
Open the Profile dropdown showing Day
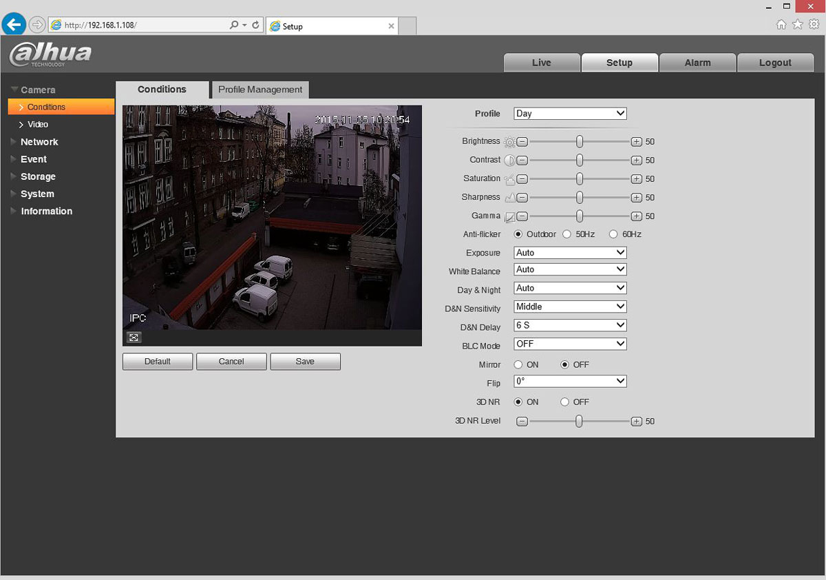tap(570, 114)
